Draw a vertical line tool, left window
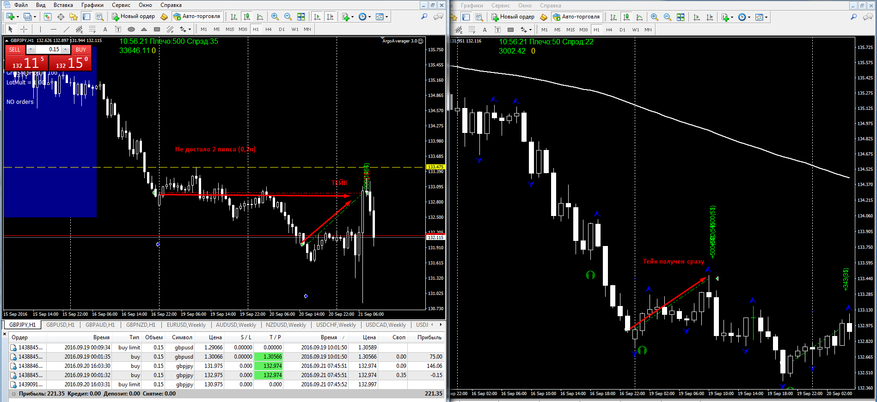Viewport: 877px width, 402px height. (41, 29)
